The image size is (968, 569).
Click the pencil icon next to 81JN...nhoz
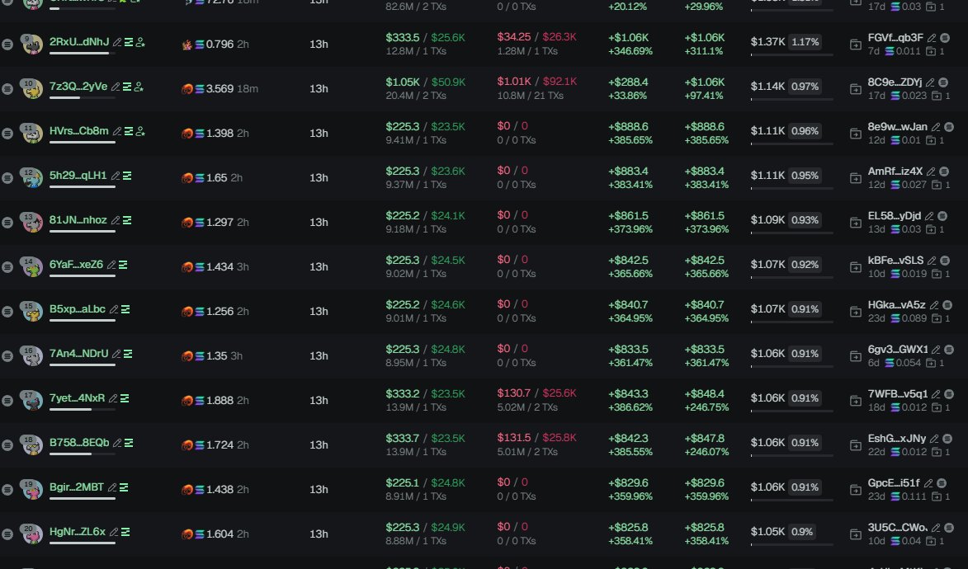click(x=116, y=220)
